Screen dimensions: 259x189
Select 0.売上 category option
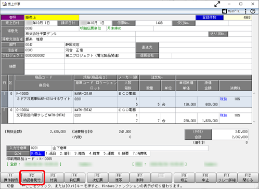click(37, 153)
